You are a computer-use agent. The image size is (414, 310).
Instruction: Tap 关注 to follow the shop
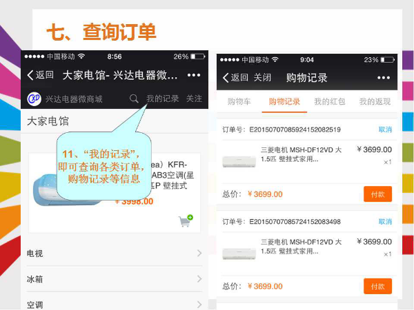point(195,99)
